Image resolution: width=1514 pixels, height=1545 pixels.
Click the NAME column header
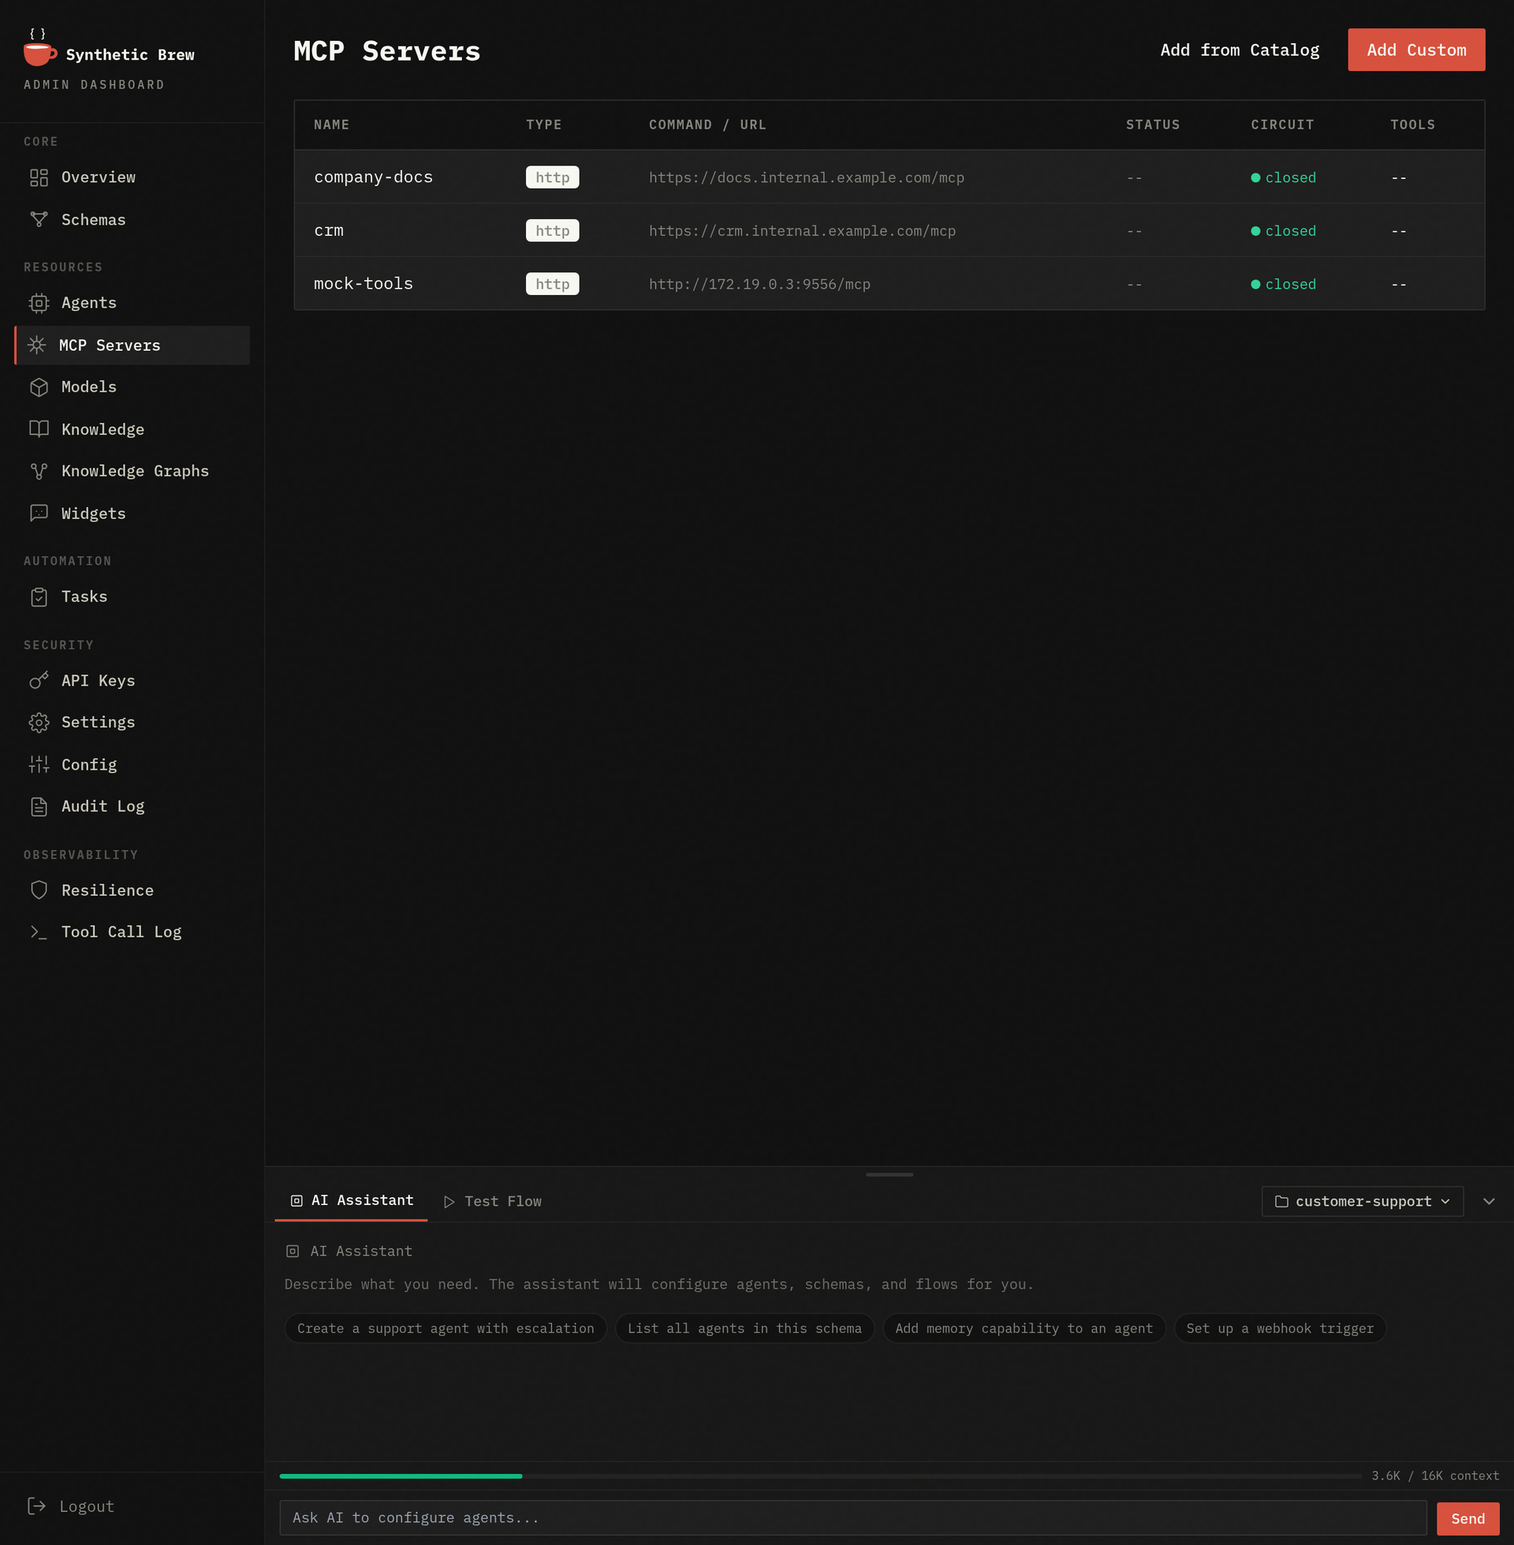click(x=332, y=125)
